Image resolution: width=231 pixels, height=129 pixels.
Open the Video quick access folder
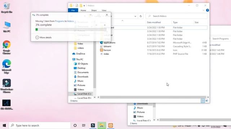tap(79, 44)
